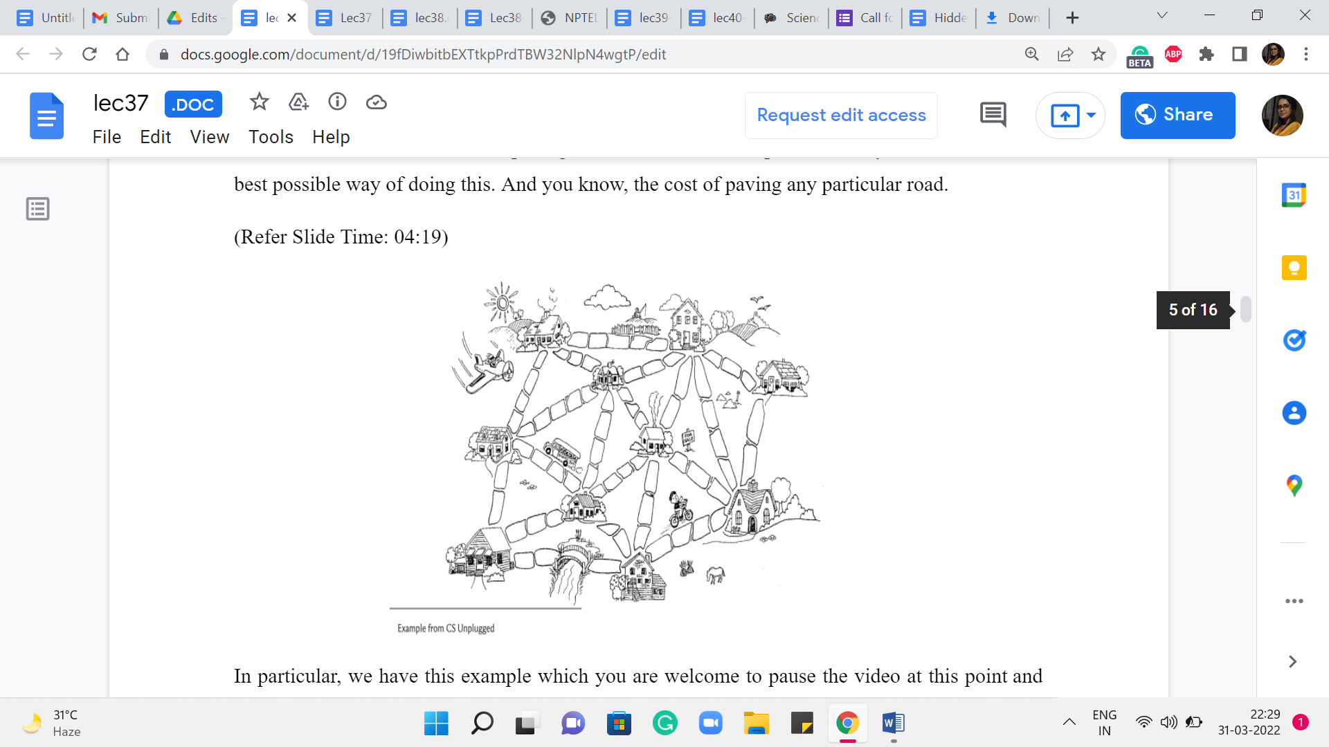Star the lec37 document
Image resolution: width=1329 pixels, height=747 pixels.
[259, 102]
